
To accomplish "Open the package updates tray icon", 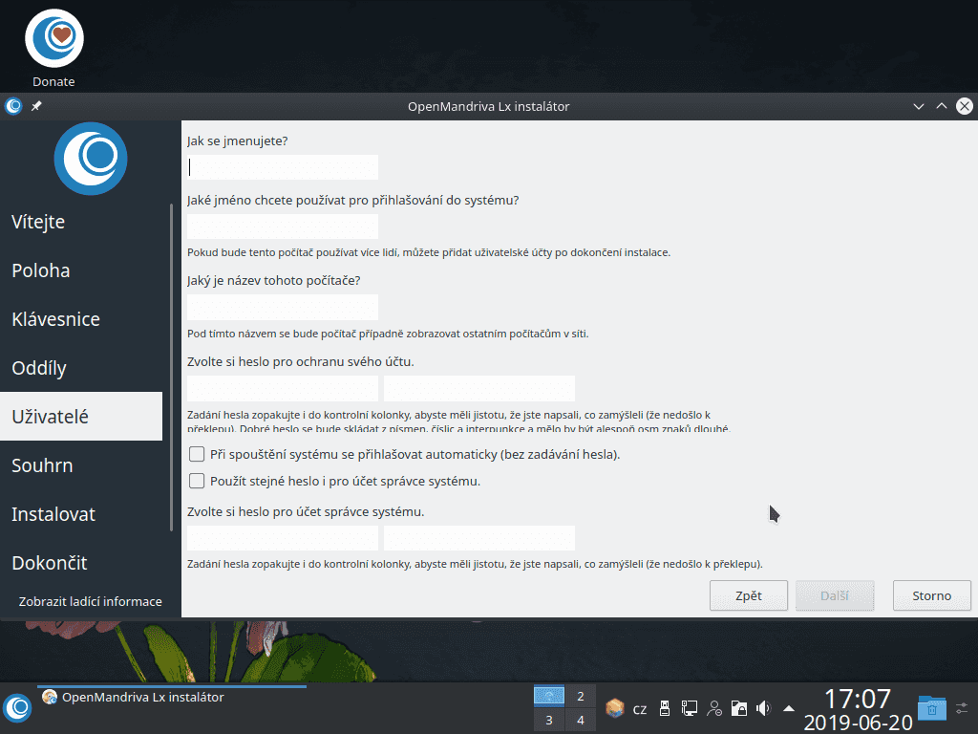I will click(615, 708).
